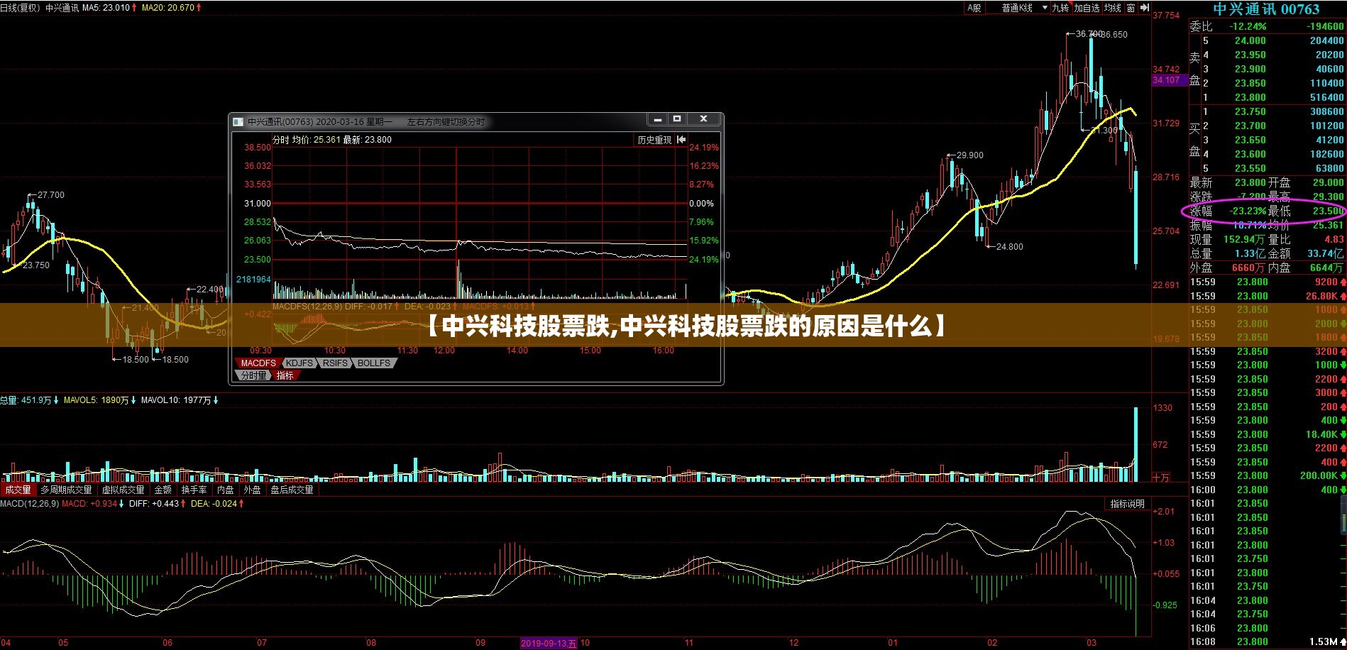Click the 16:08 trade row in tick list
The image size is (1347, 650).
pos(1268,641)
